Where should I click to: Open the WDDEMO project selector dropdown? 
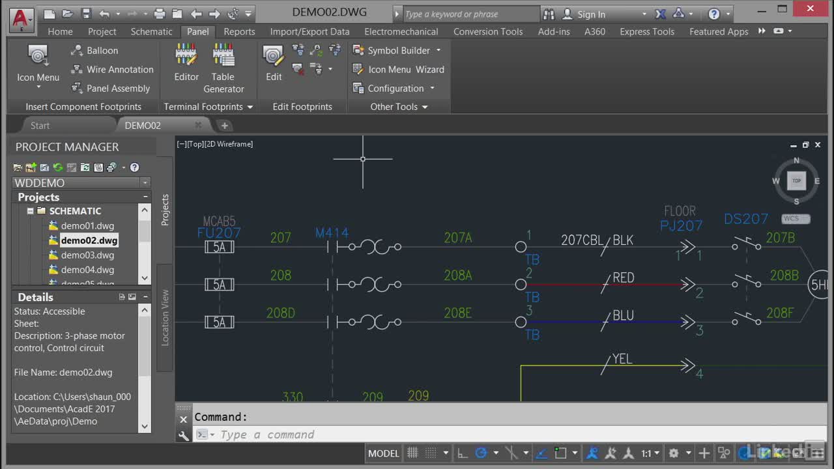pos(145,183)
